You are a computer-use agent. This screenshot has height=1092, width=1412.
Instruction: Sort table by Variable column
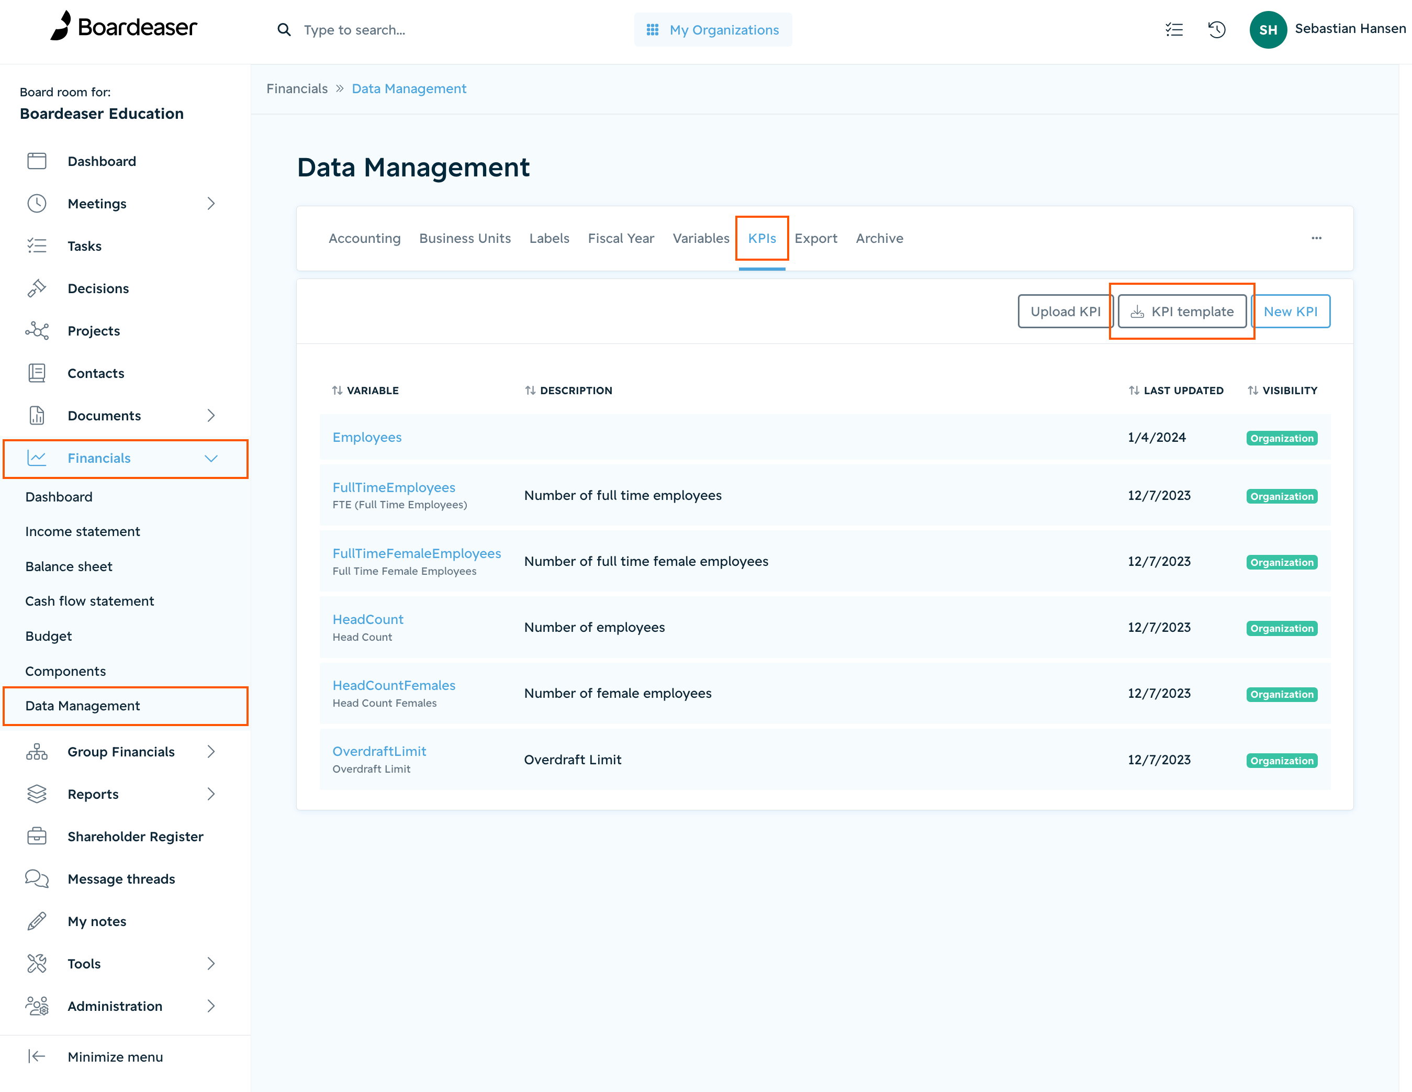[x=365, y=391]
